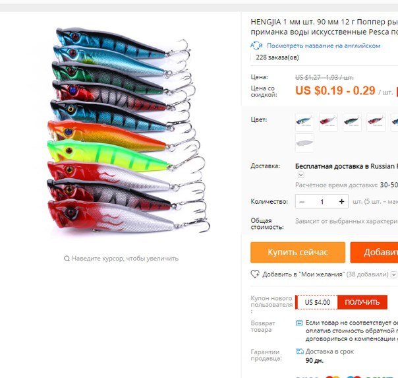Viewport: 398px width, 378px height.
Task: Open the wishlist dropdown arrow
Action: 393,274
